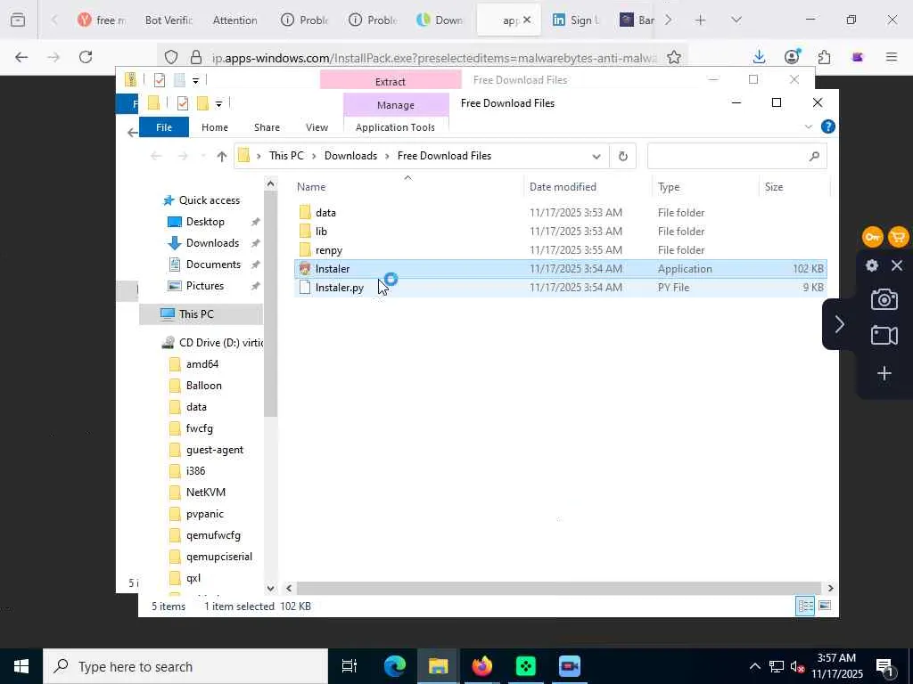Open the amd64 folder in tree
This screenshot has height=684, width=913.
[x=202, y=364]
